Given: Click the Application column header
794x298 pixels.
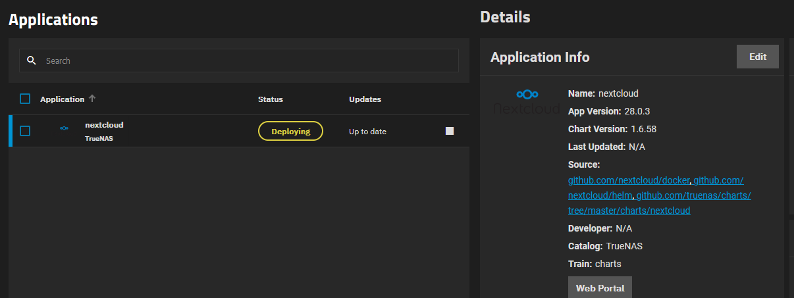Looking at the screenshot, I should tap(62, 99).
